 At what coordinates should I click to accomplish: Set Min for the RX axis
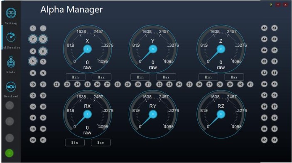click(75, 143)
